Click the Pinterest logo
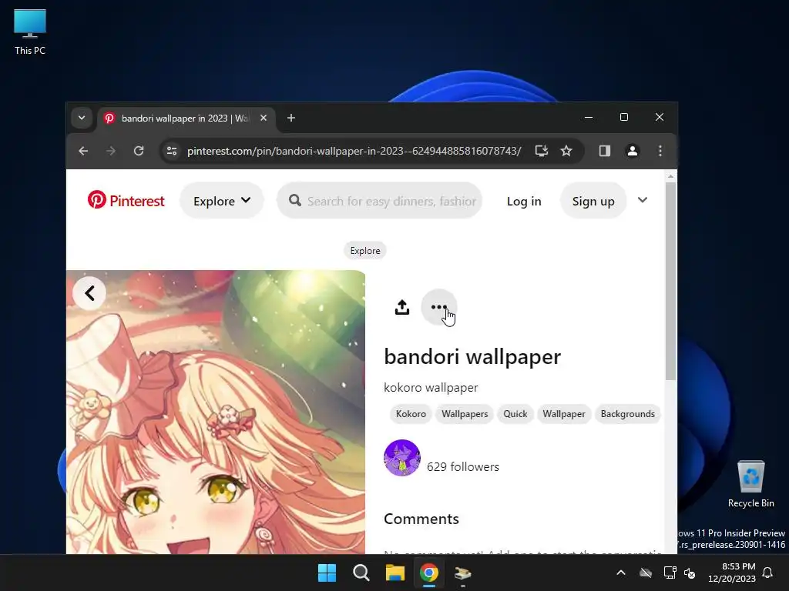This screenshot has width=789, height=591. [x=126, y=201]
